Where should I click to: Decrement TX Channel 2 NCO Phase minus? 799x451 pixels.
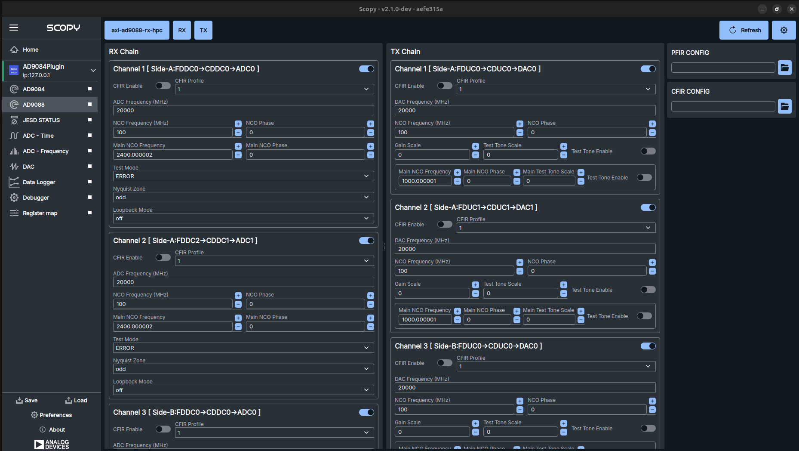tap(652, 271)
